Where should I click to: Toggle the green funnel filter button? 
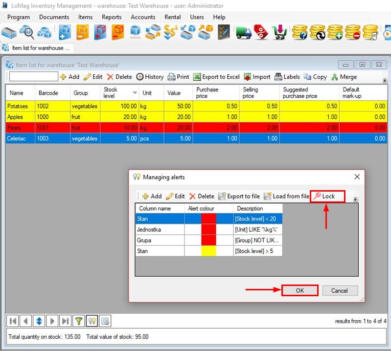[79, 321]
